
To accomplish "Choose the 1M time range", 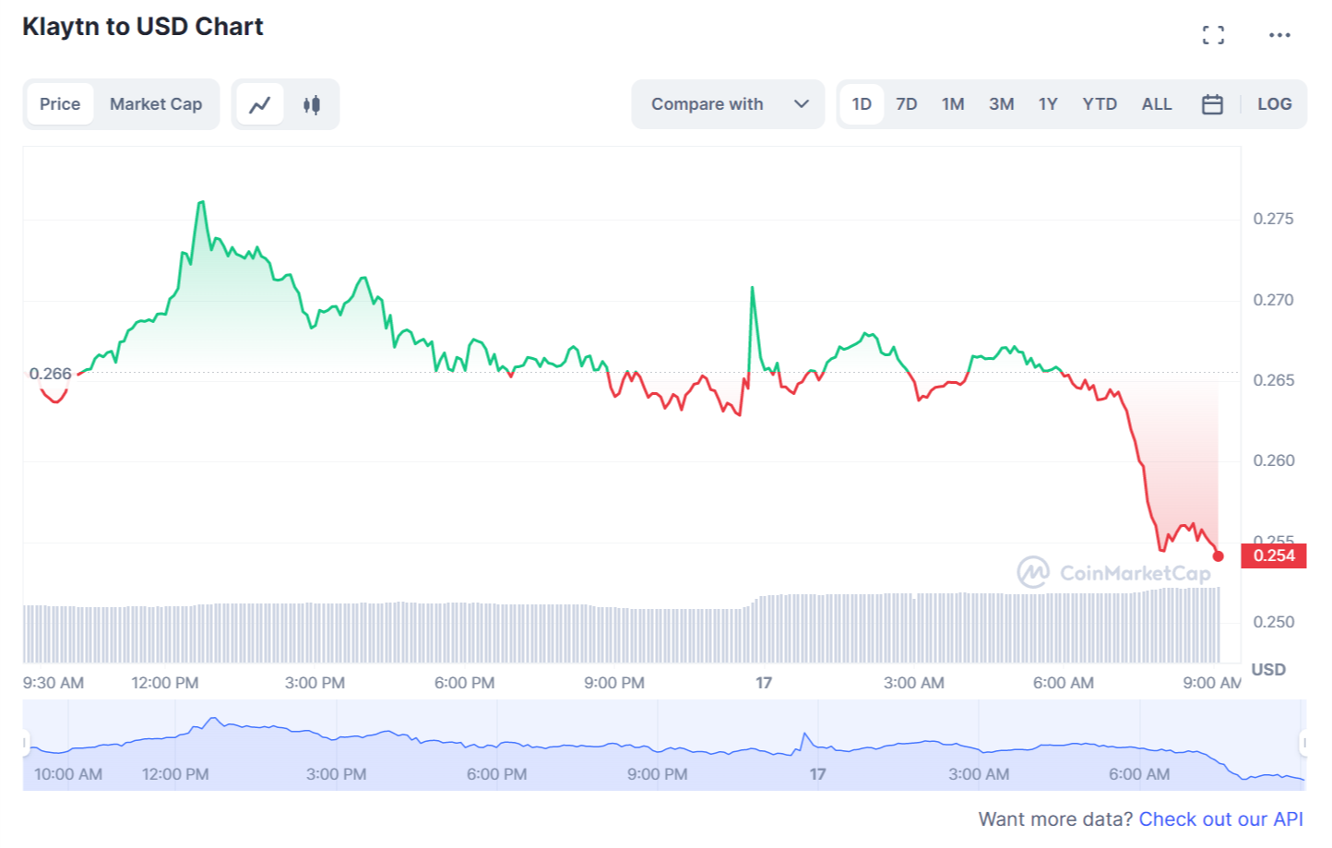I will click(953, 104).
